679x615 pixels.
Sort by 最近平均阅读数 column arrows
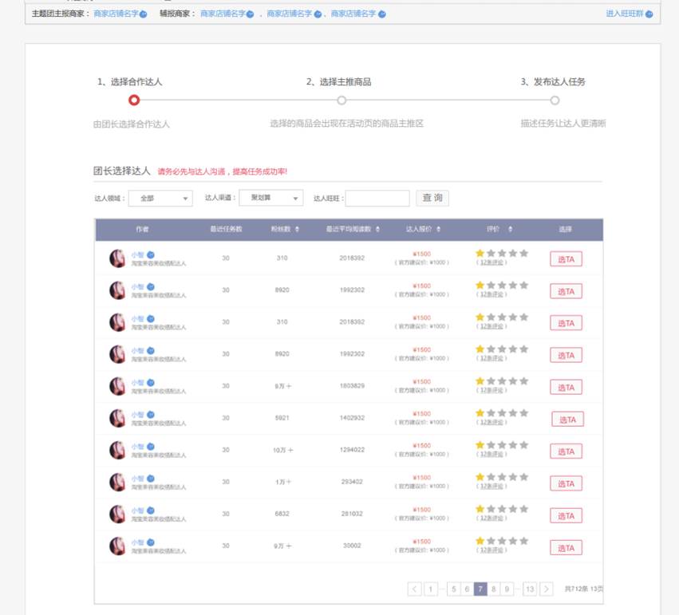tap(377, 230)
